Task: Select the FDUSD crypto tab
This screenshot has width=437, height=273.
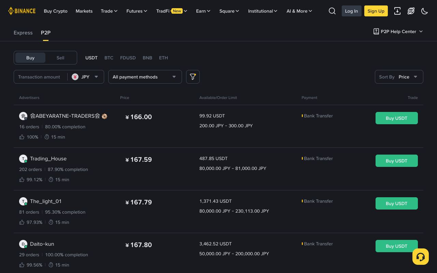Action: 128,58
